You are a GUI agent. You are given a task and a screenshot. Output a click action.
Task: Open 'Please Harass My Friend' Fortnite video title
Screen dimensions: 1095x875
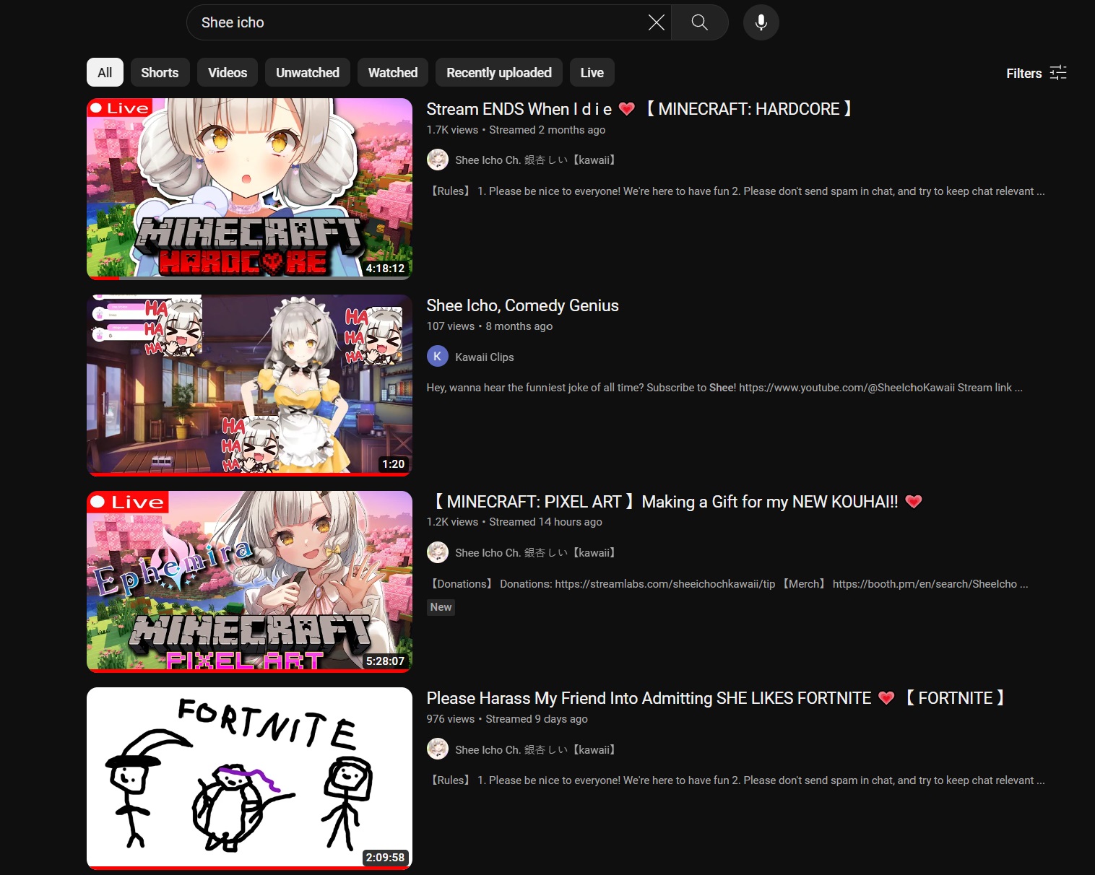click(x=716, y=698)
